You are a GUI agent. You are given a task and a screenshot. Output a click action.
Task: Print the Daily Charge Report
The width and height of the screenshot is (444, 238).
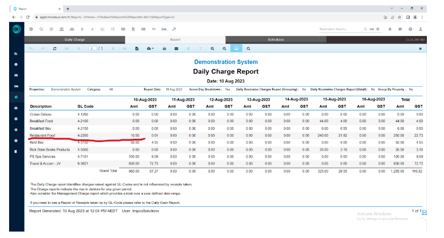(164, 48)
